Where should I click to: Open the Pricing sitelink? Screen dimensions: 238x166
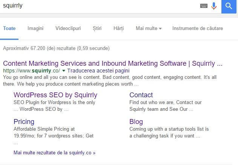[x=24, y=122]
